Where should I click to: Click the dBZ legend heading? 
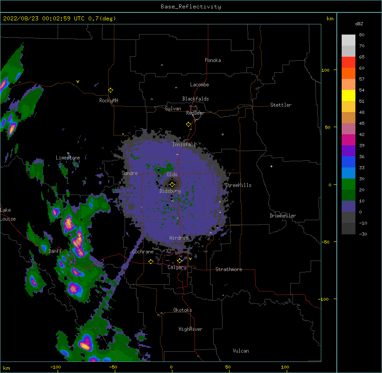359,24
